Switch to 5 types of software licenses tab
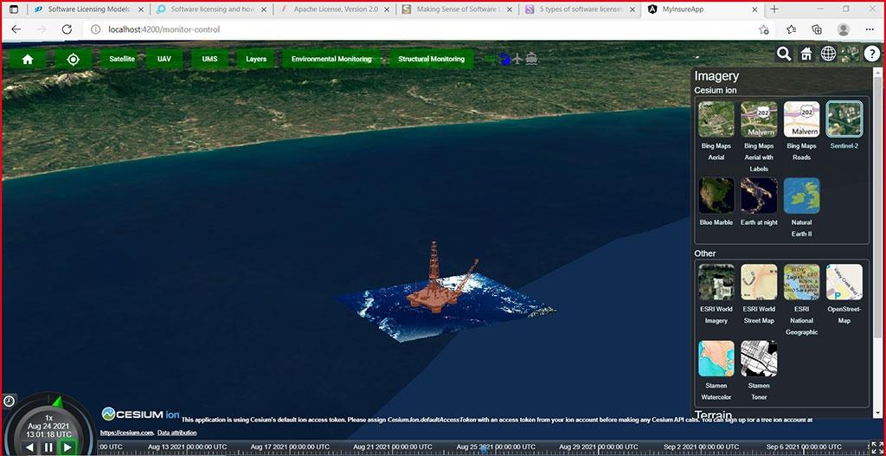The height and width of the screenshot is (456, 886). pyautogui.click(x=580, y=10)
